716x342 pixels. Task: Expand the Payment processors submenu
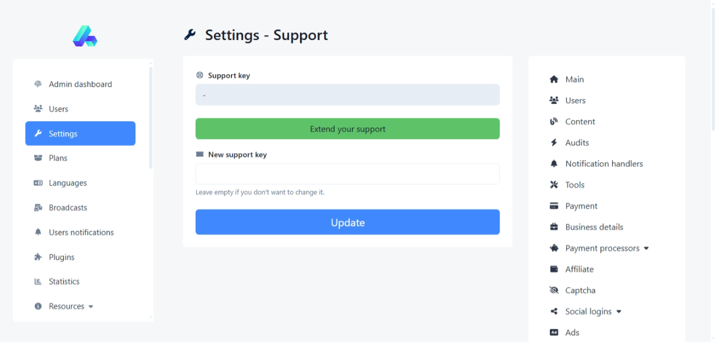coord(607,248)
